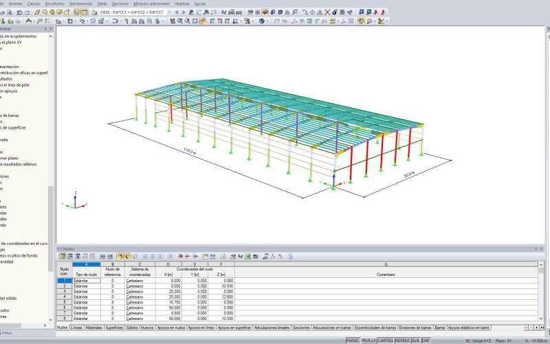Select column A header in nodes table
This screenshot has height=344, width=550.
click(x=87, y=264)
